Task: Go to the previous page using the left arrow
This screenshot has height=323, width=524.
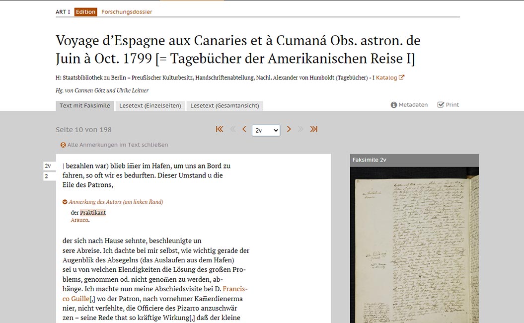Action: coord(244,129)
